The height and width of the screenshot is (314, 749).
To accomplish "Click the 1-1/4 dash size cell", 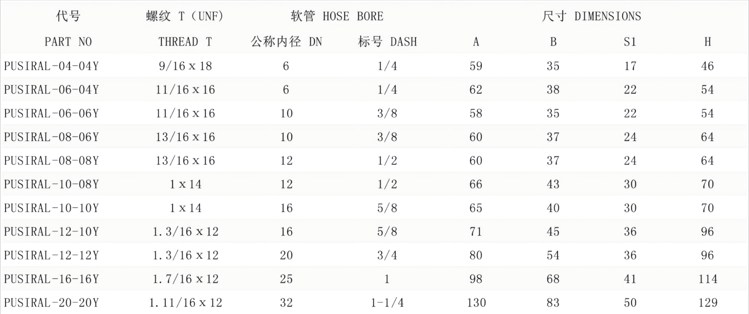I will pos(387,303).
